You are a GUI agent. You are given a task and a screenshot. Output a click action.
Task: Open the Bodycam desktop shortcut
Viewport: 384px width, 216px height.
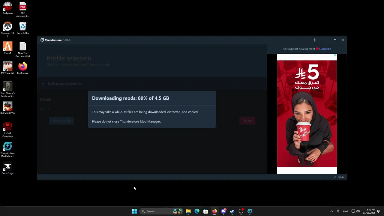pyautogui.click(x=7, y=8)
